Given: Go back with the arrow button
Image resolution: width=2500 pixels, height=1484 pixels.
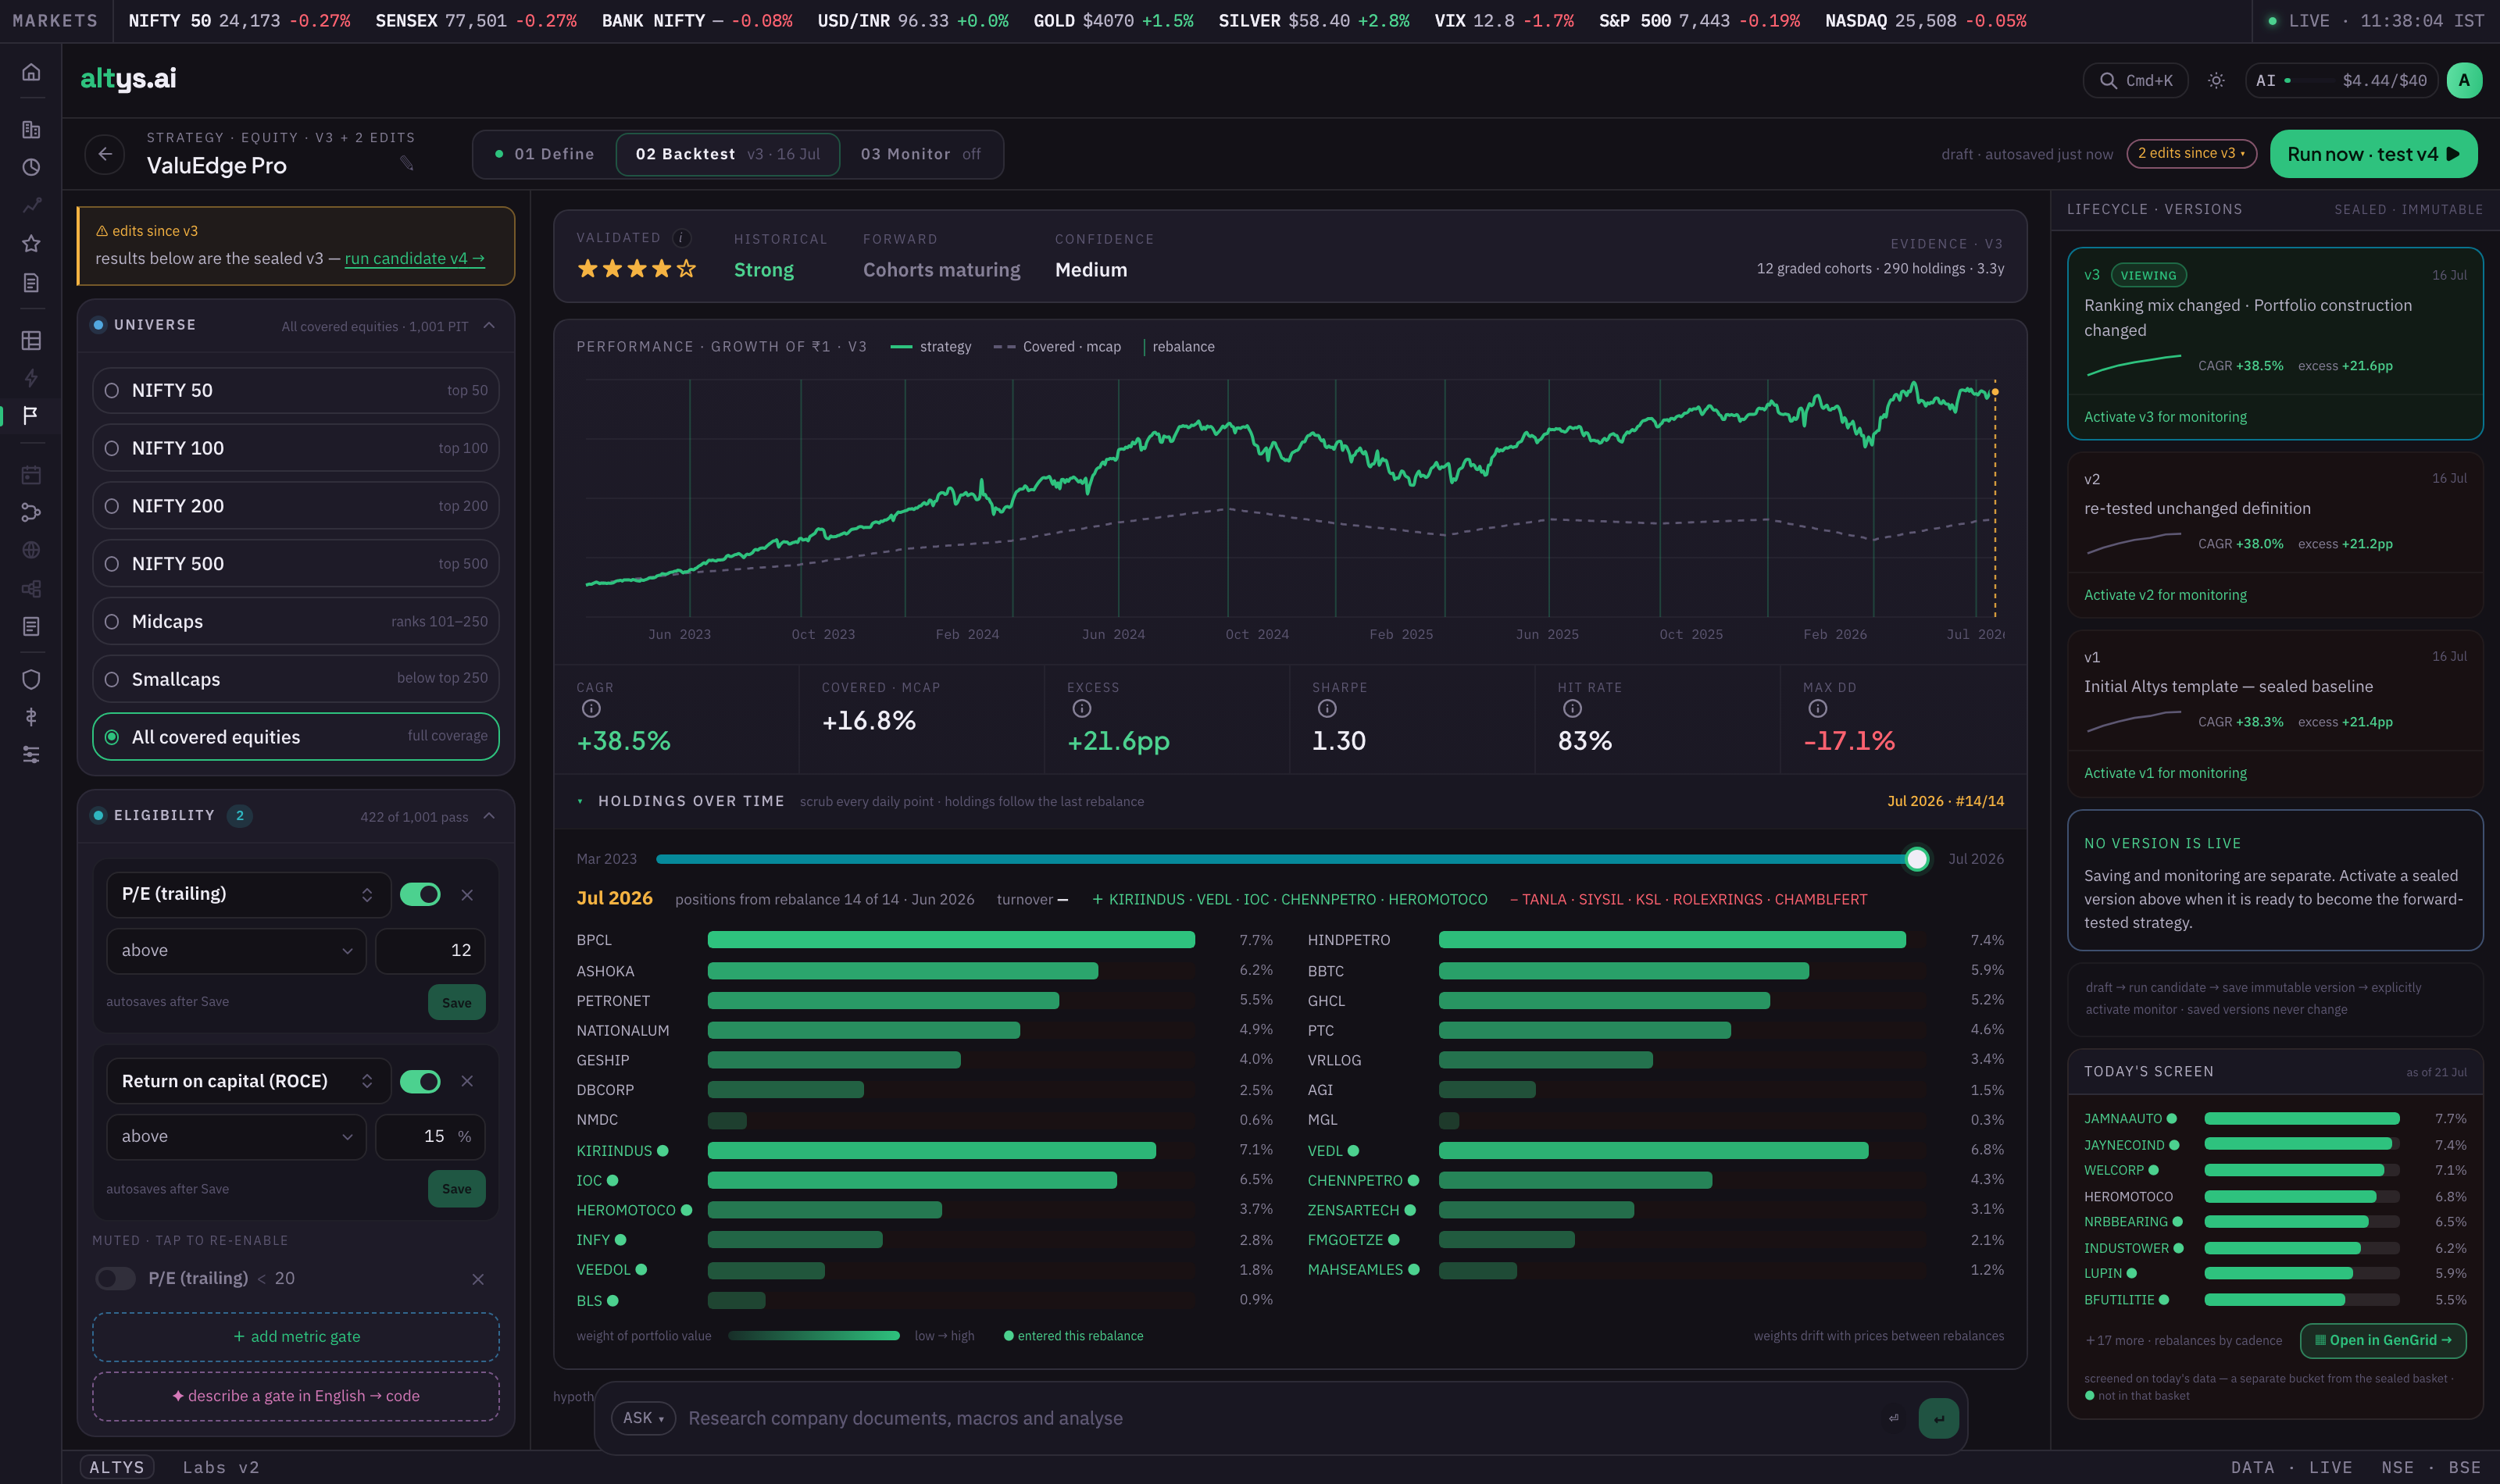Looking at the screenshot, I should tap(105, 154).
